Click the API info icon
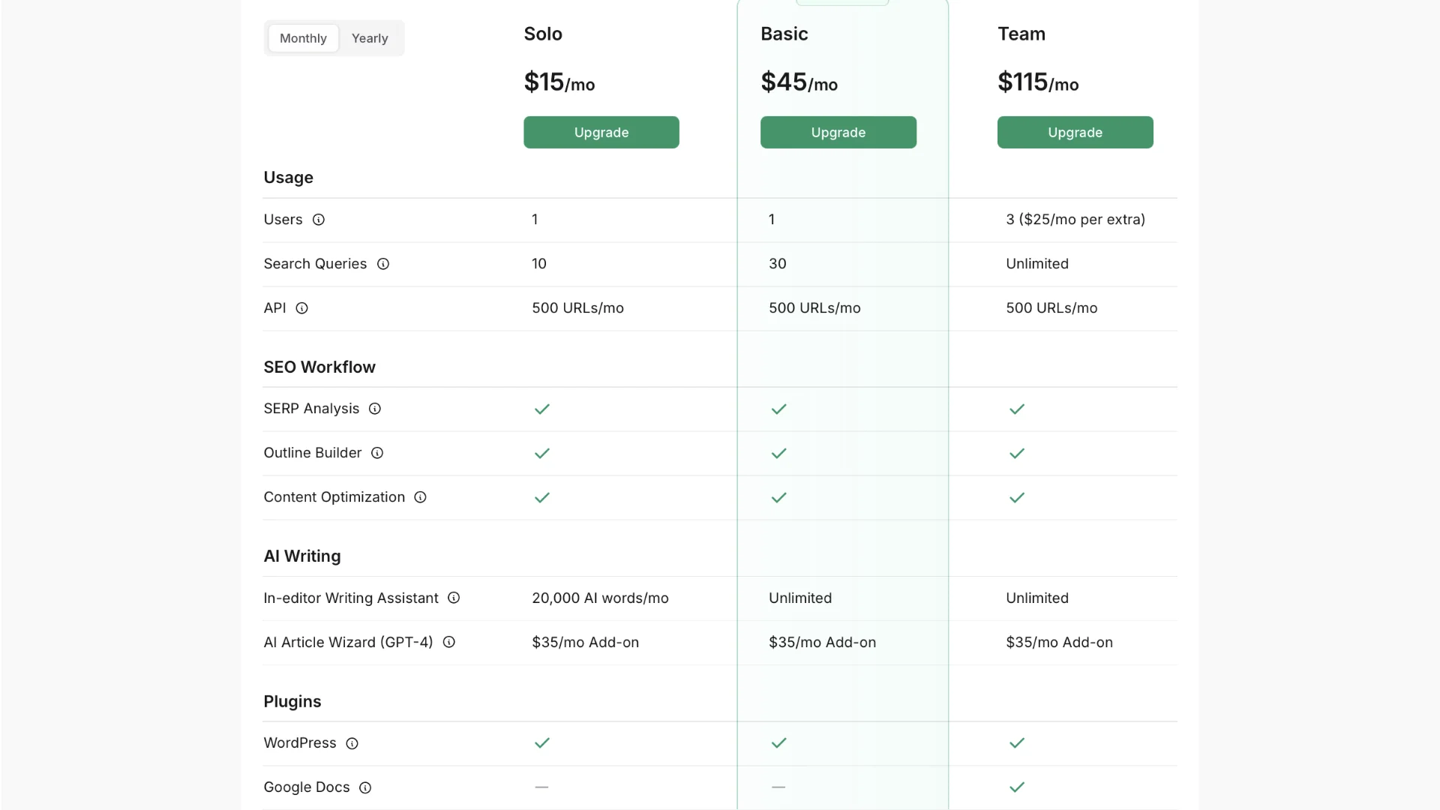 coord(301,308)
